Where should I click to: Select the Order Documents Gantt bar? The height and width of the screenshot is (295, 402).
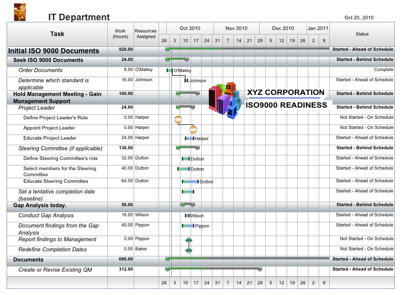169,71
